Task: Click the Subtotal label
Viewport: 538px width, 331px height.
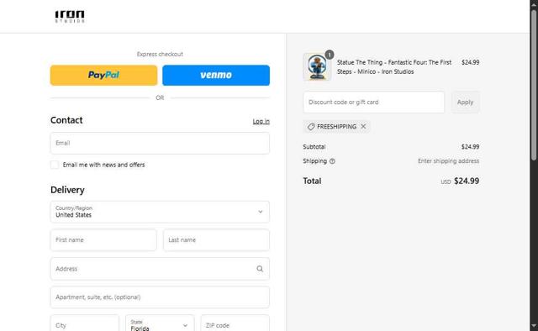Action: [x=314, y=147]
